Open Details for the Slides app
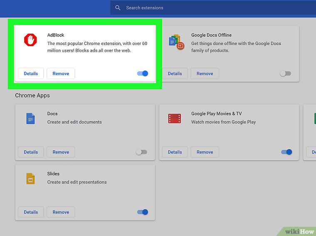The image size is (316, 236). pos(31,212)
